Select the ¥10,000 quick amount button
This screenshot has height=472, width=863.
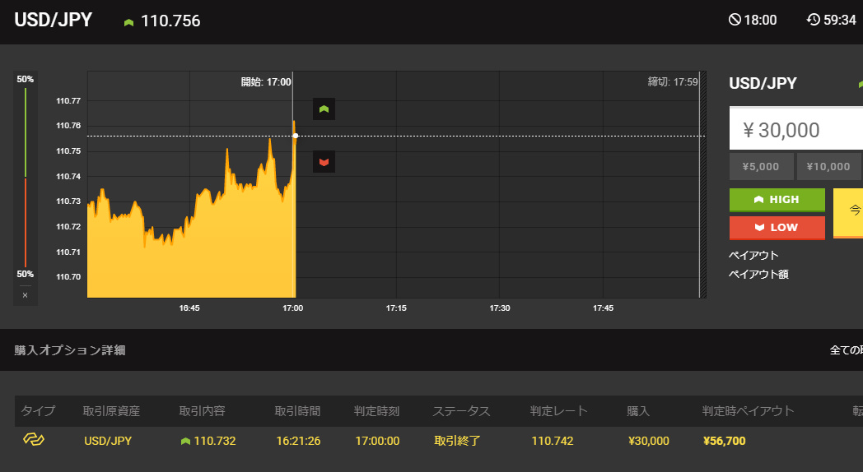coord(828,167)
